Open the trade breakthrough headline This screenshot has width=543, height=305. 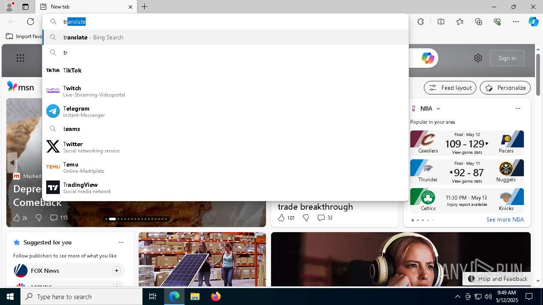pos(315,207)
